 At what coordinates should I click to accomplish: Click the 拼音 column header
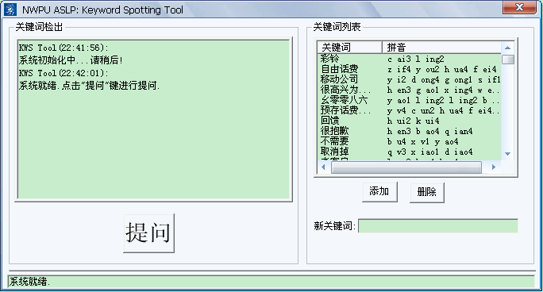coord(442,48)
